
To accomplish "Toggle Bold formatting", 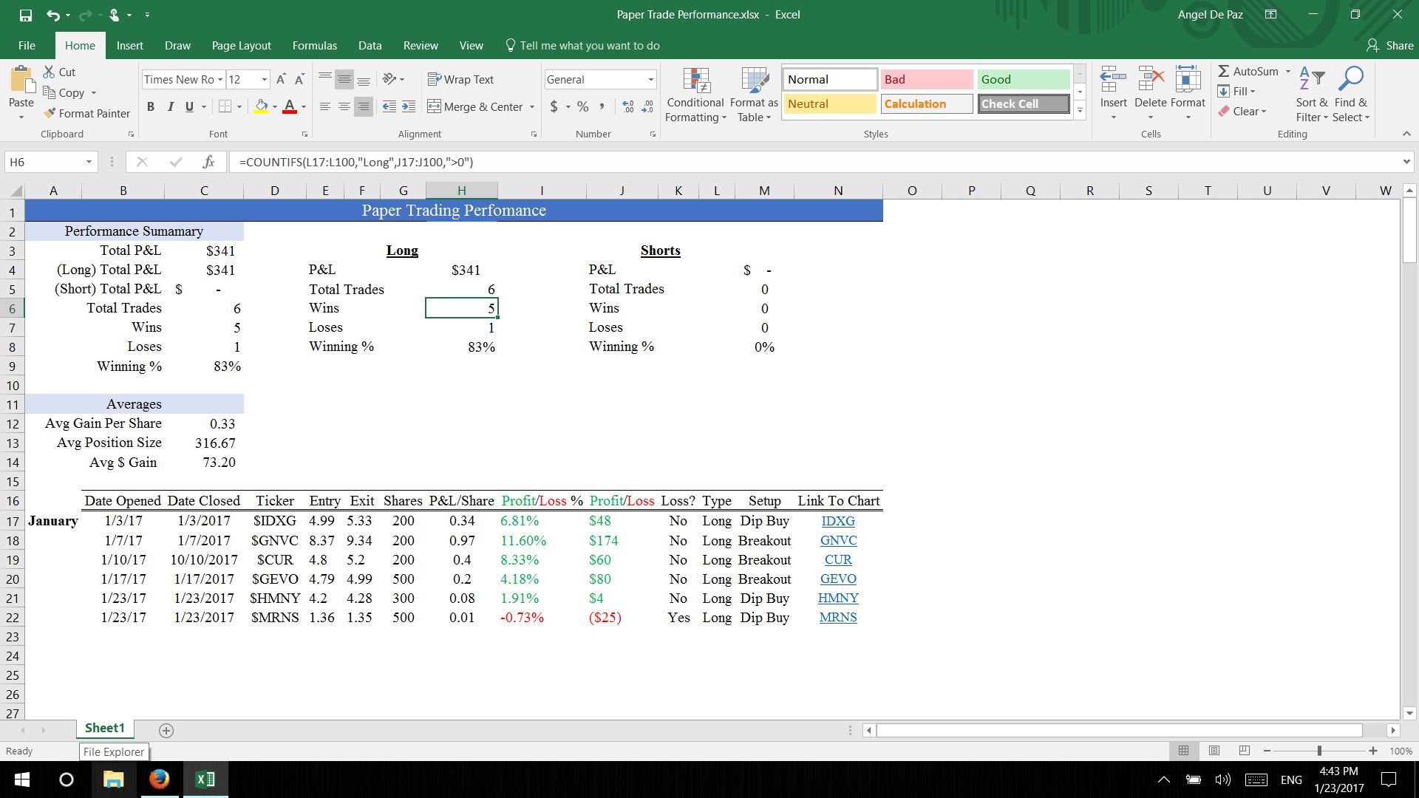I will (151, 106).
